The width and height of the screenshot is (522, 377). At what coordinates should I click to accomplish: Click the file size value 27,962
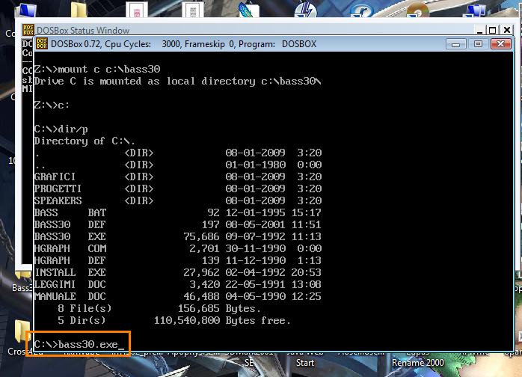point(201,273)
